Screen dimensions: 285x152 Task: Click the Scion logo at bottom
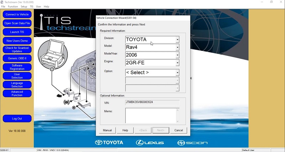click(x=192, y=143)
